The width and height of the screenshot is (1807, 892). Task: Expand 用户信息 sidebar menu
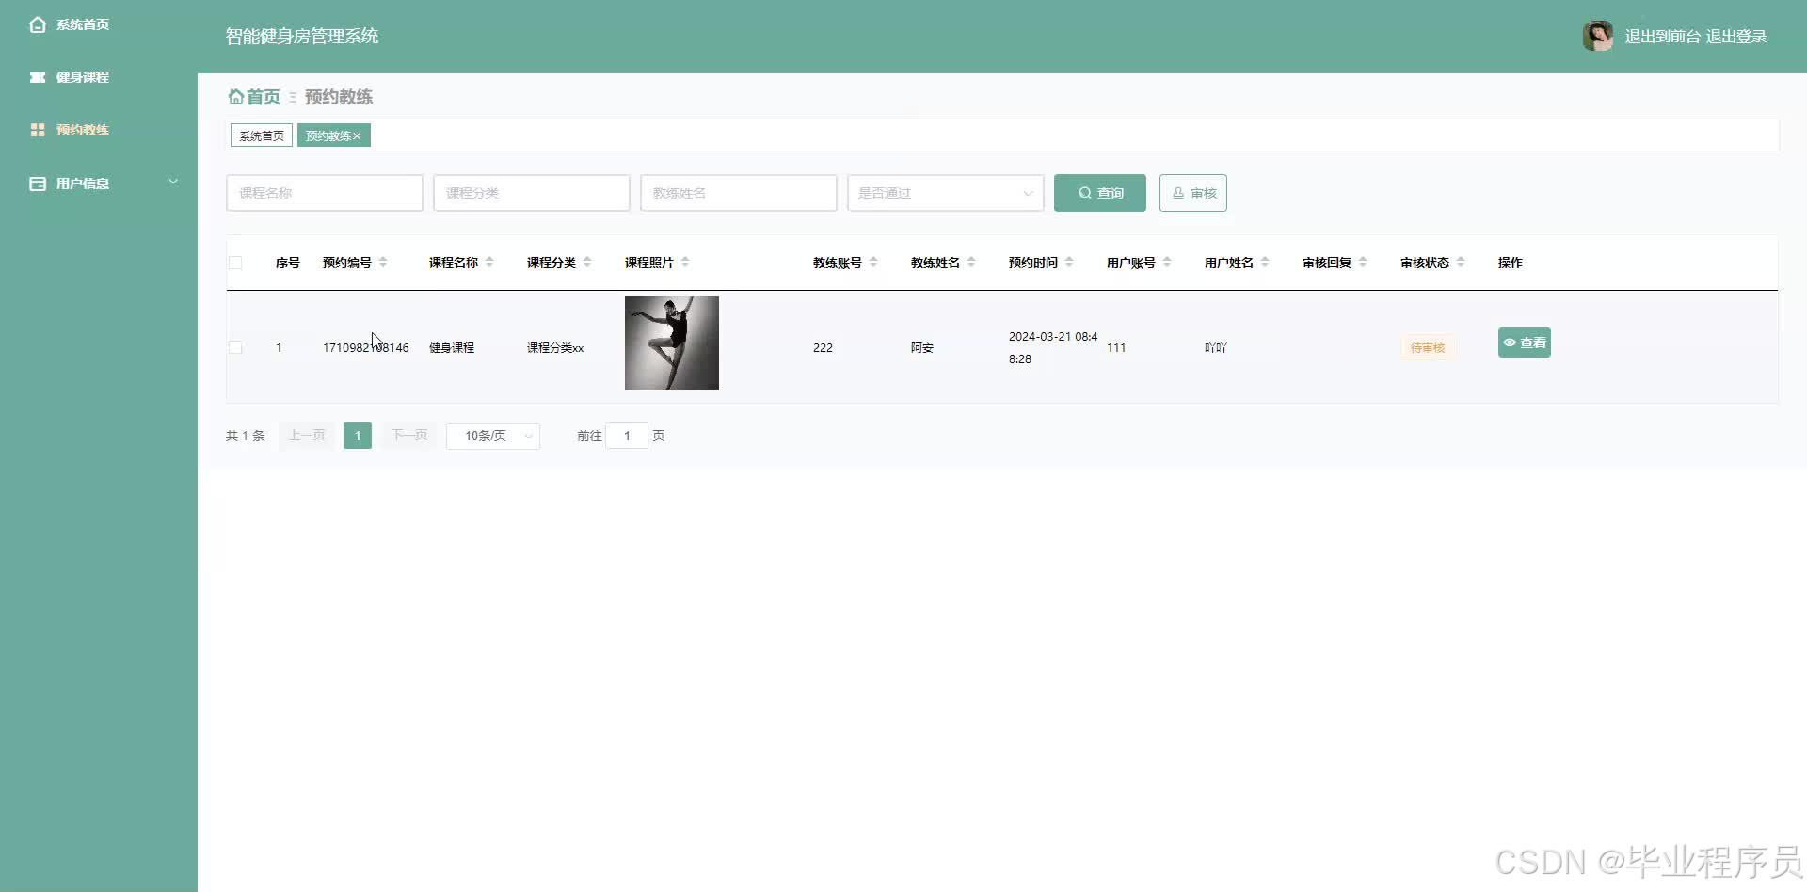tap(99, 183)
